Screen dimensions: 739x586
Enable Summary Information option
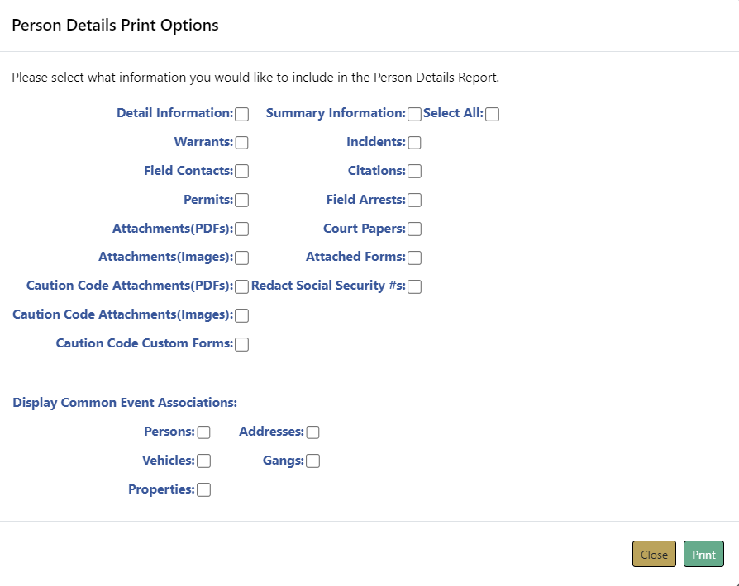415,114
